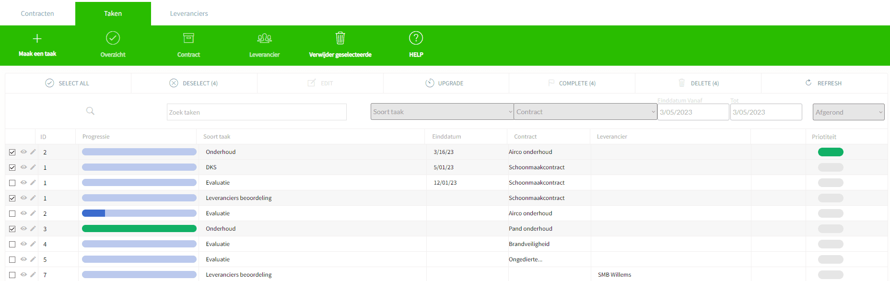
Task: Click pencil edit icon for DKS task
Action: coord(33,167)
